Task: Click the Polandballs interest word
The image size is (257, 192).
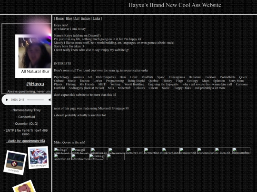Action: click(227, 77)
